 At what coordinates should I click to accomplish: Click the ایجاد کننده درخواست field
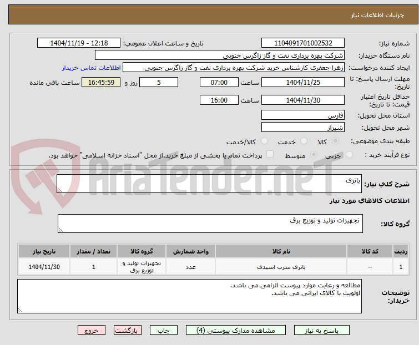click(234, 68)
